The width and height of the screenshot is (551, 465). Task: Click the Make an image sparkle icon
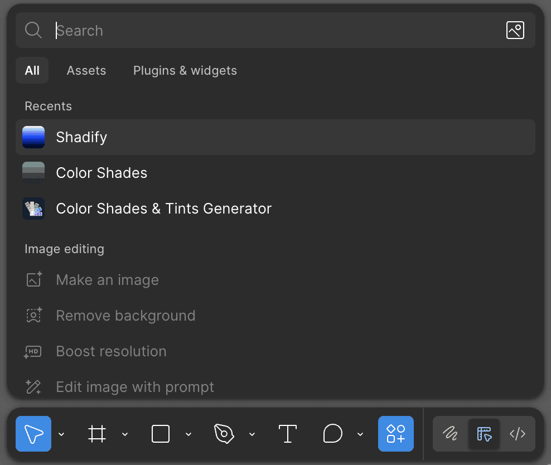point(34,279)
